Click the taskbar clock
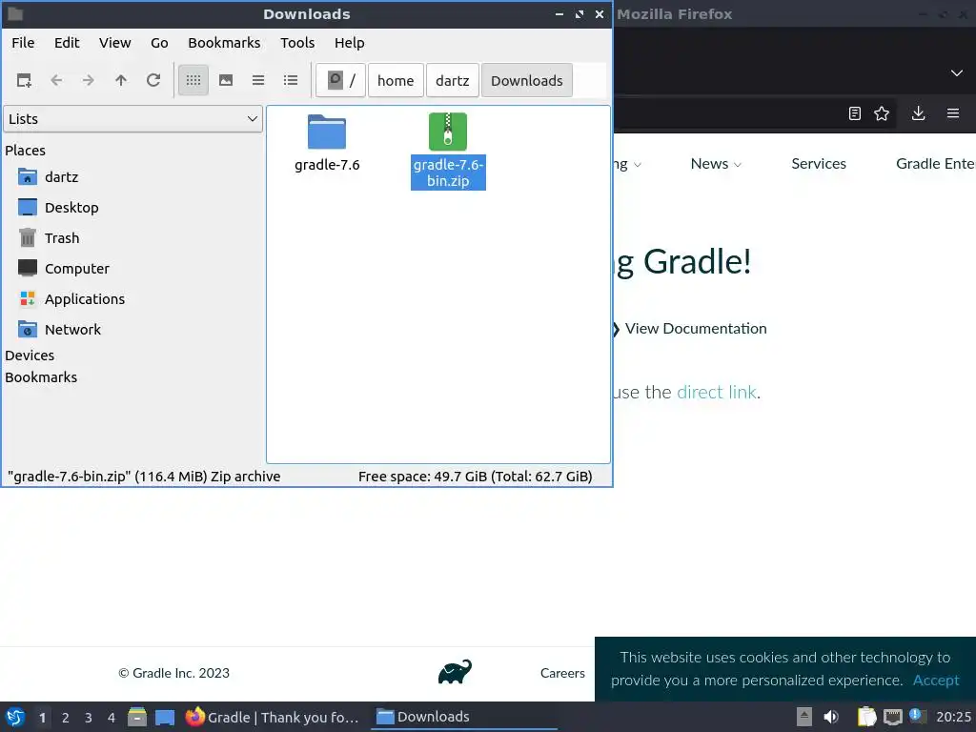This screenshot has height=732, width=976. point(953,717)
